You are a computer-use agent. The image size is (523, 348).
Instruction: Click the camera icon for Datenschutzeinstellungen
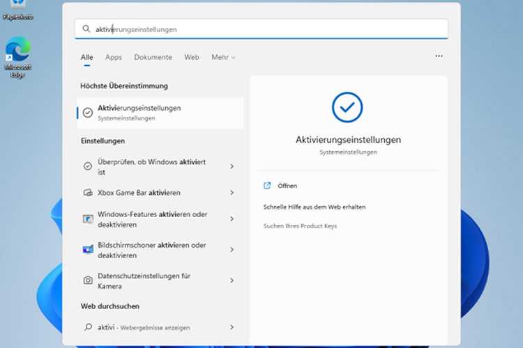tap(88, 280)
